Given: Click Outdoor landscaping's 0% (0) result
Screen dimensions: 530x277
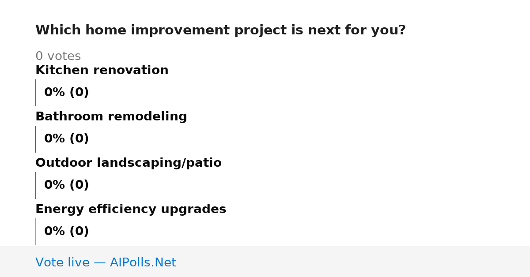Looking at the screenshot, I should click(x=67, y=185).
